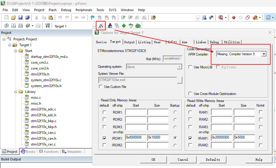Enable IRAM1 NoInit checkbox
Image resolution: width=276 pixels, height=168 pixels.
261,138
